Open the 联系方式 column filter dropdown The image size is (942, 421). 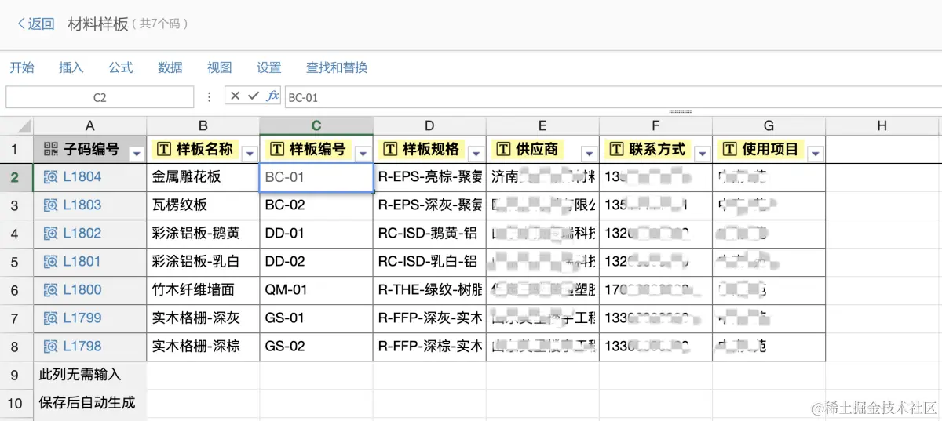[702, 153]
